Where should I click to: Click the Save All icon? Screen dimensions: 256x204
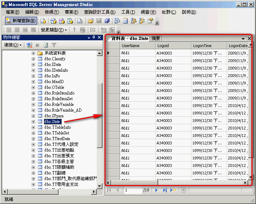tap(107, 21)
